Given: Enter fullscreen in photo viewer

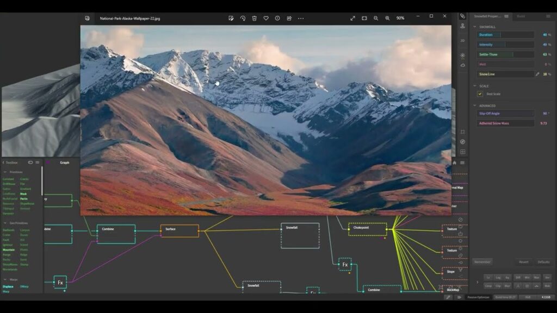Looking at the screenshot, I should coord(352,18).
